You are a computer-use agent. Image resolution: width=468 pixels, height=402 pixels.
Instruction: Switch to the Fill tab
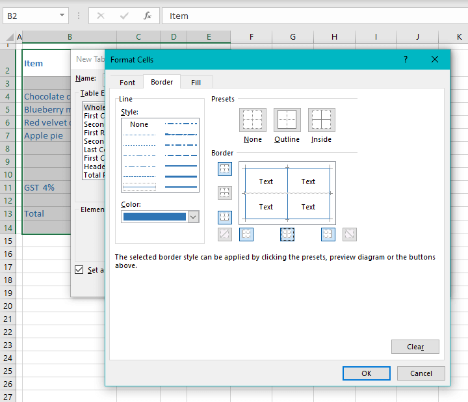(x=196, y=83)
